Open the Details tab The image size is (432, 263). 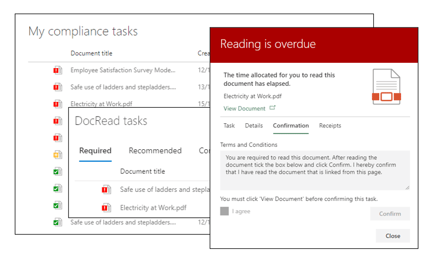(254, 126)
